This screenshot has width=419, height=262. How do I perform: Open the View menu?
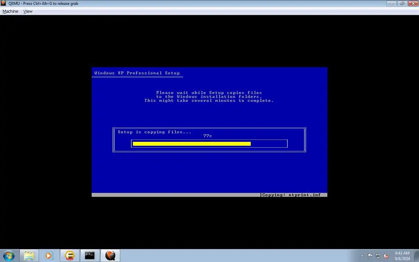[28, 11]
